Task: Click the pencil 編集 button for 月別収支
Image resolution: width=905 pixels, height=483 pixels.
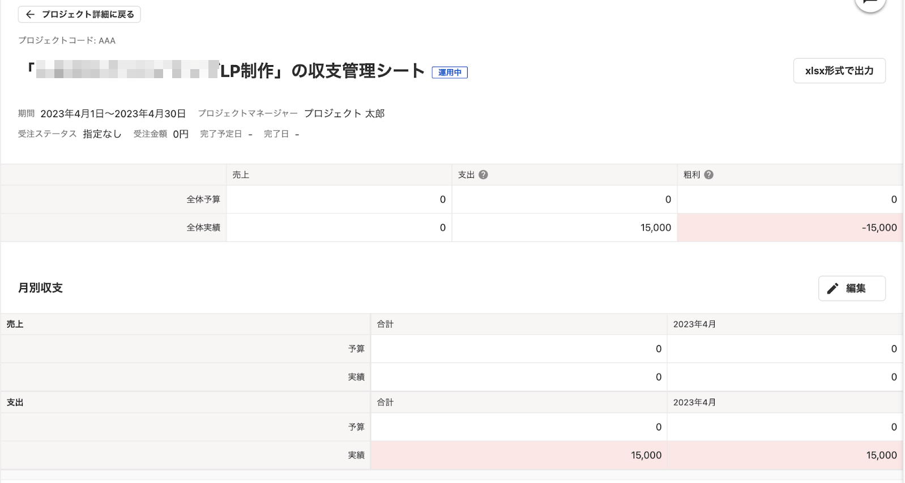Action: 851,288
